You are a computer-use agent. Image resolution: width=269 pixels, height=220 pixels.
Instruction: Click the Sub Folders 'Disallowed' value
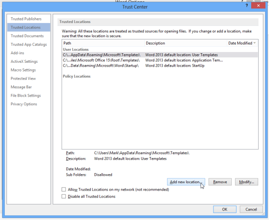point(103,175)
